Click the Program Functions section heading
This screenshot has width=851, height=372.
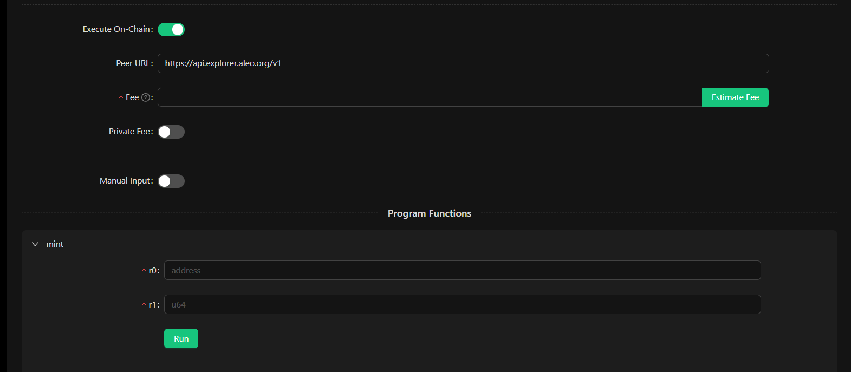pos(430,213)
